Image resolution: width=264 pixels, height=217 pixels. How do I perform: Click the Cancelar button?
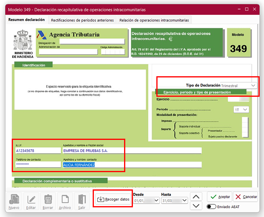coord(246,197)
